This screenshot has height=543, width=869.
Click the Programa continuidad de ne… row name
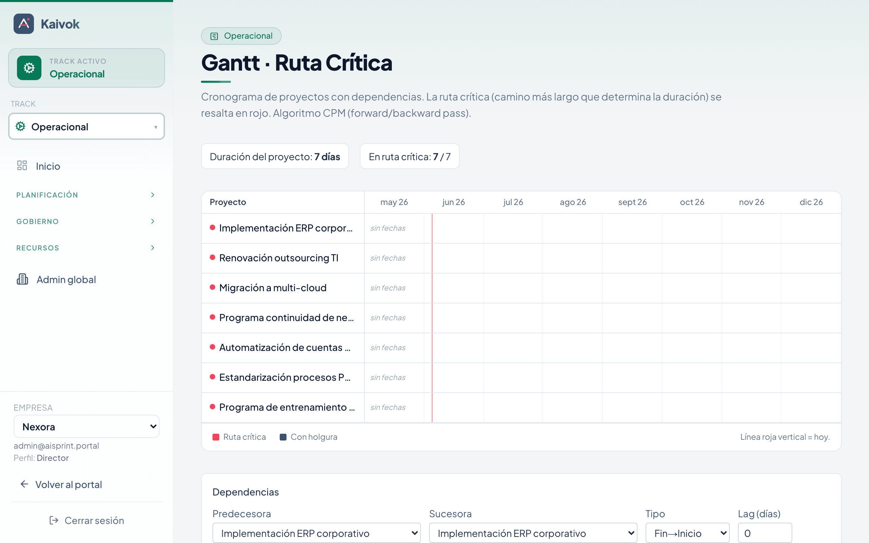click(x=286, y=317)
